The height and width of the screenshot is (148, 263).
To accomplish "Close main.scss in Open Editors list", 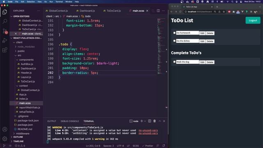I will (16, 34).
